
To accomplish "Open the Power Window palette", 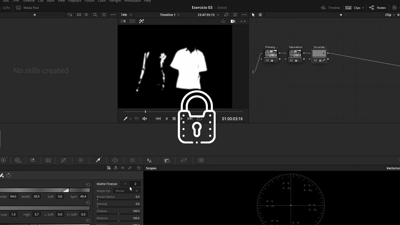I will click(115, 160).
